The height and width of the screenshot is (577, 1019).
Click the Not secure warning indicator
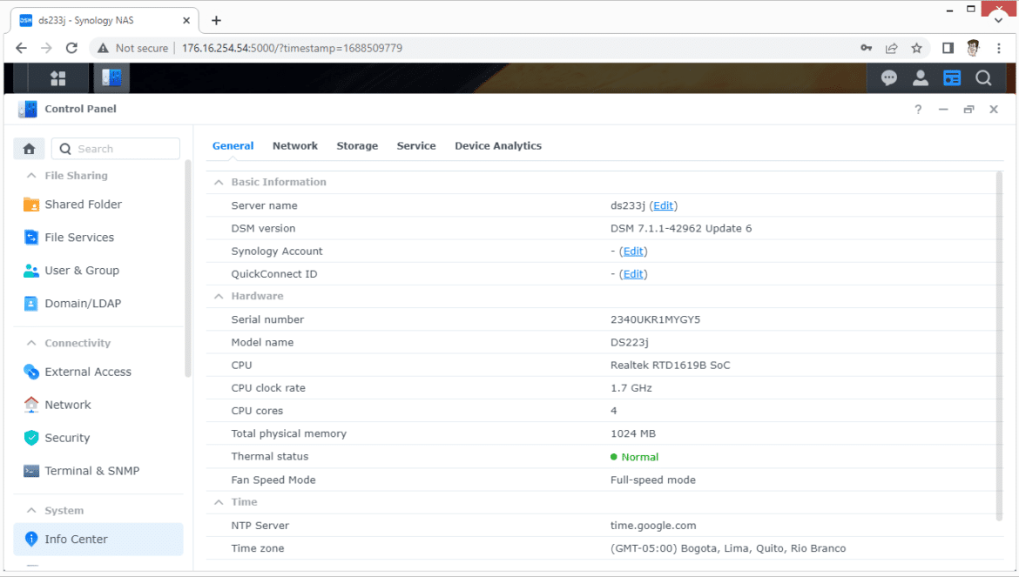tap(132, 48)
